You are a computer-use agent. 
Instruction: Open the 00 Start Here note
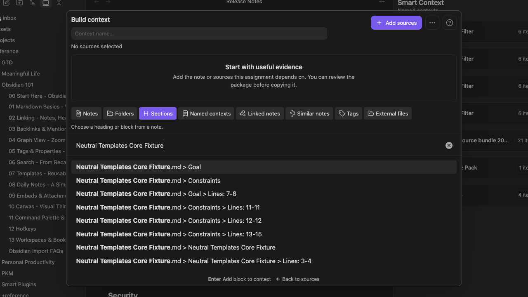[36, 96]
